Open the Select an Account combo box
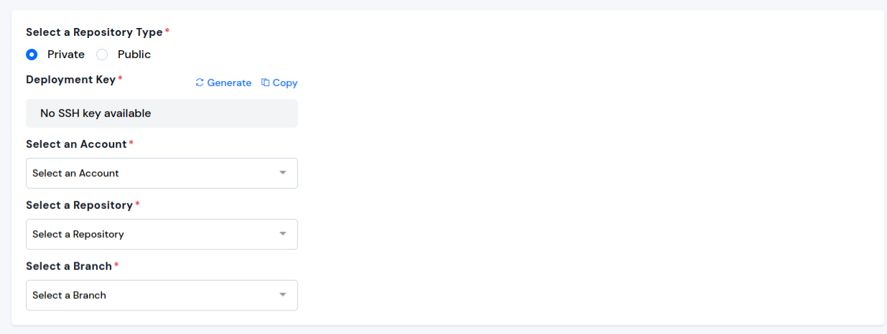This screenshot has height=334, width=887. tap(162, 173)
